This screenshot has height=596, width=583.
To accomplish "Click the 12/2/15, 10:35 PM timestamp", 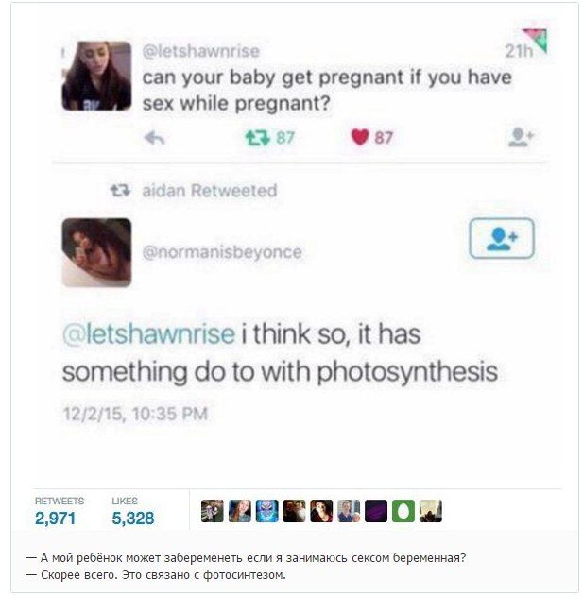I will click(134, 414).
